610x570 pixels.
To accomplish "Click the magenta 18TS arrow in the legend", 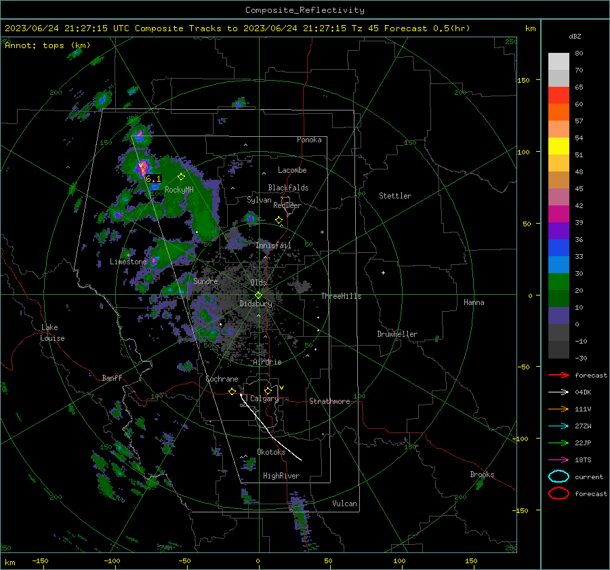I will [558, 460].
